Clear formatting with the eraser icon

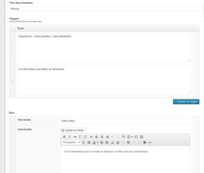point(112,143)
